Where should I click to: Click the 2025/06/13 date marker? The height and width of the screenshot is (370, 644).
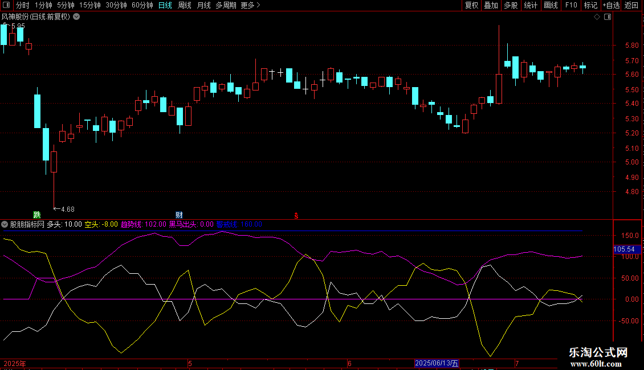click(437, 363)
